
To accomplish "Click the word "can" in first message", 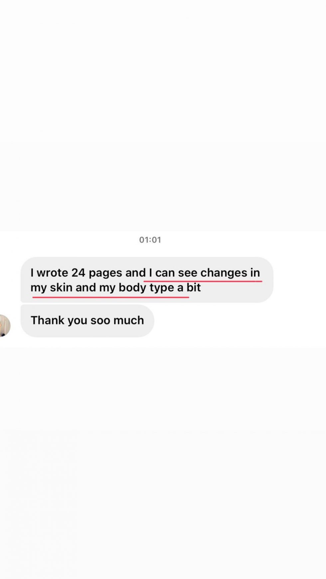I will pyautogui.click(x=165, y=273).
